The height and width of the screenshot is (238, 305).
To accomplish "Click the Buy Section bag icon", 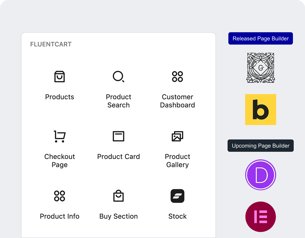I will click(118, 196).
